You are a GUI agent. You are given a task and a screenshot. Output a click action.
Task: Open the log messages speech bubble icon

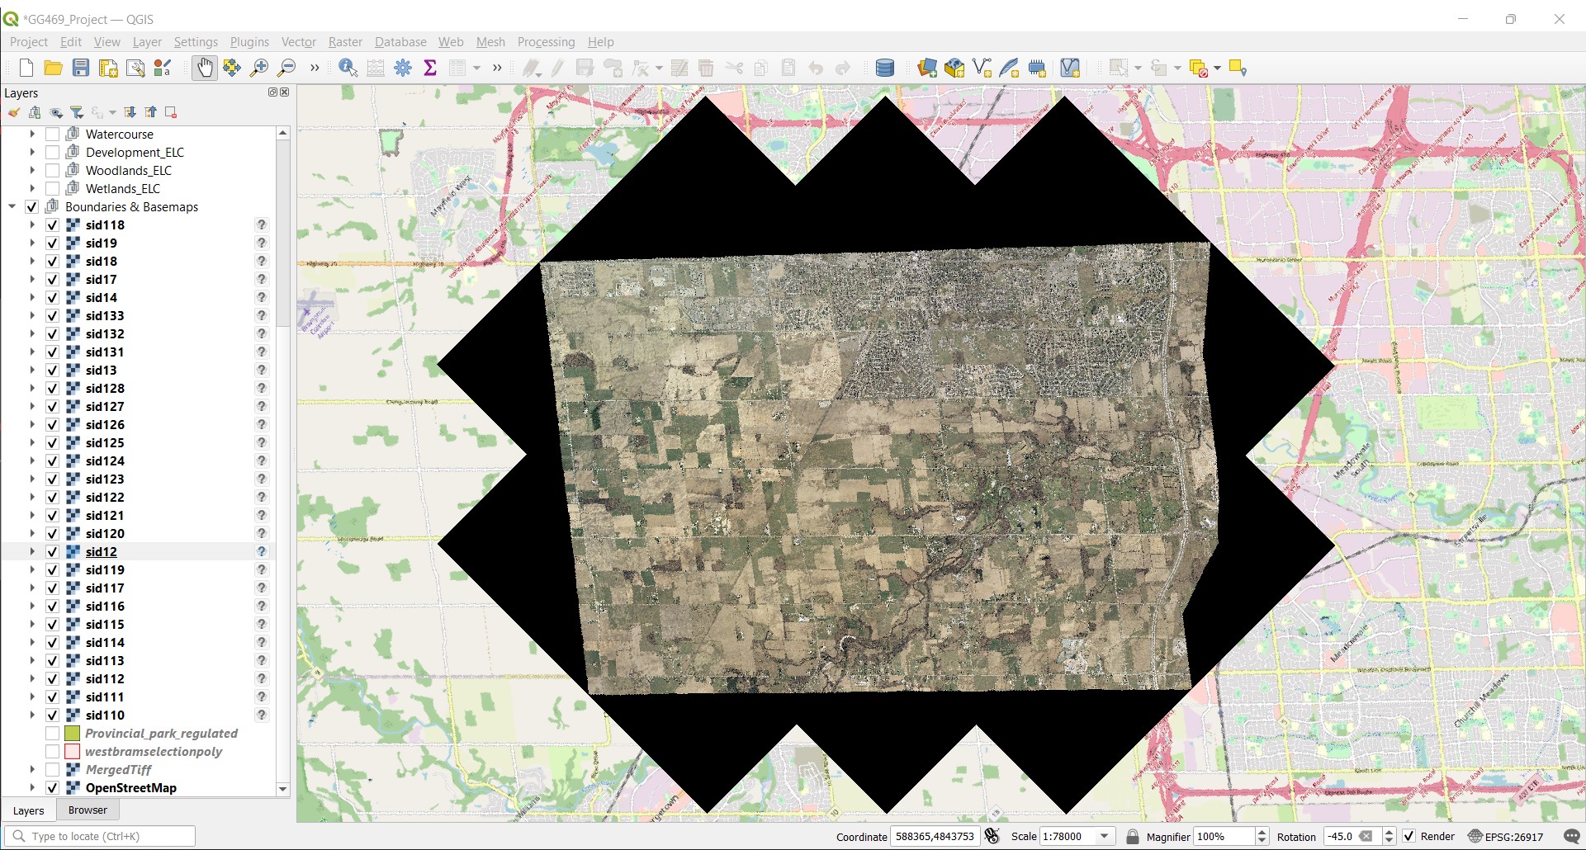pyautogui.click(x=1571, y=836)
